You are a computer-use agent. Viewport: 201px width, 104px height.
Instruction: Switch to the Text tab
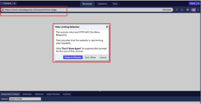[x=115, y=4]
